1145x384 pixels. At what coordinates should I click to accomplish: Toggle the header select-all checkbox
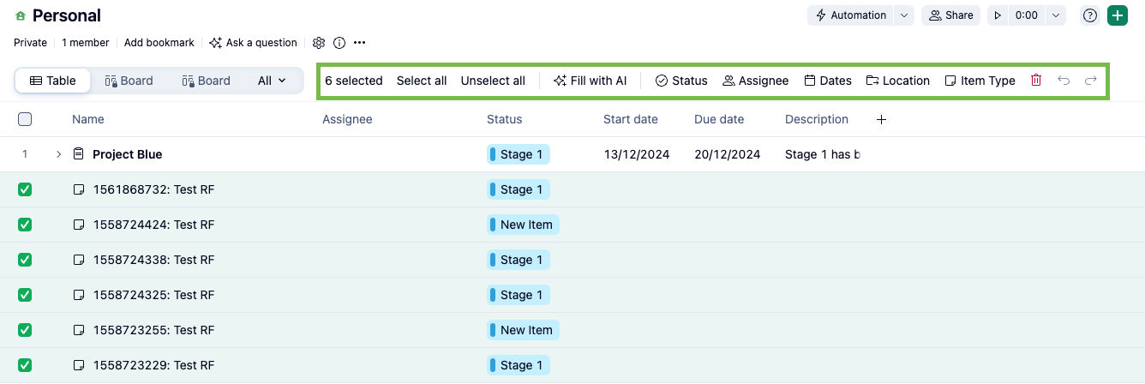click(25, 119)
